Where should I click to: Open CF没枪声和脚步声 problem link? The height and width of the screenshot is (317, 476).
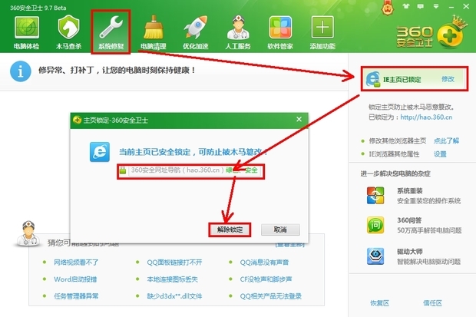[266, 279]
